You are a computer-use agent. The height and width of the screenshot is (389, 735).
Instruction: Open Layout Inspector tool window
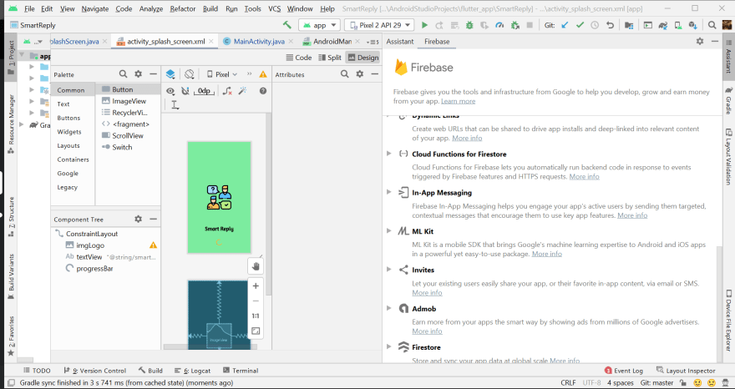[686, 371]
